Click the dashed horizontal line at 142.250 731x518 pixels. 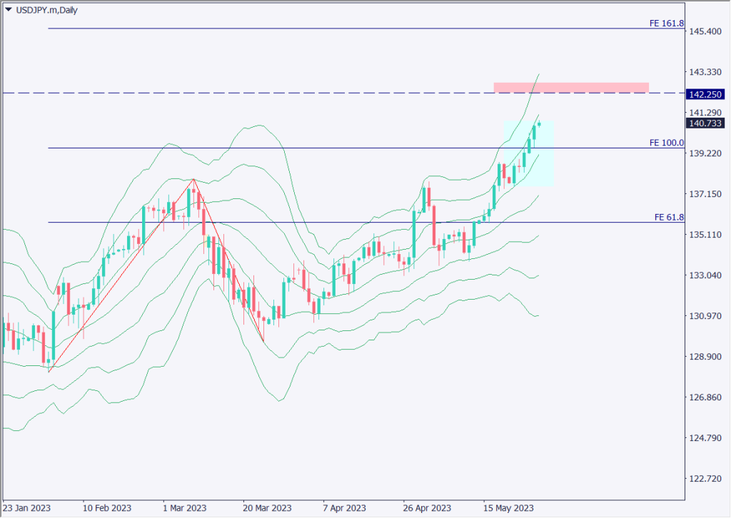click(x=286, y=93)
